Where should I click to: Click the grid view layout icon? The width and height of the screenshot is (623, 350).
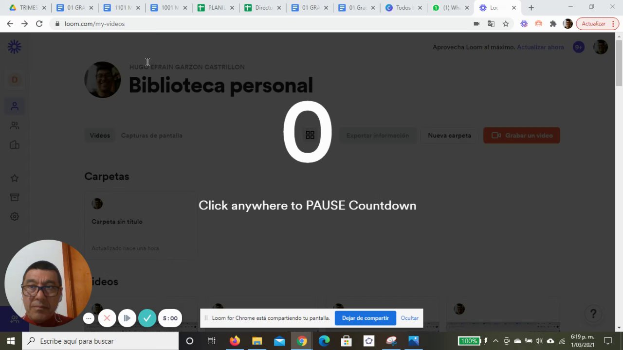(310, 135)
